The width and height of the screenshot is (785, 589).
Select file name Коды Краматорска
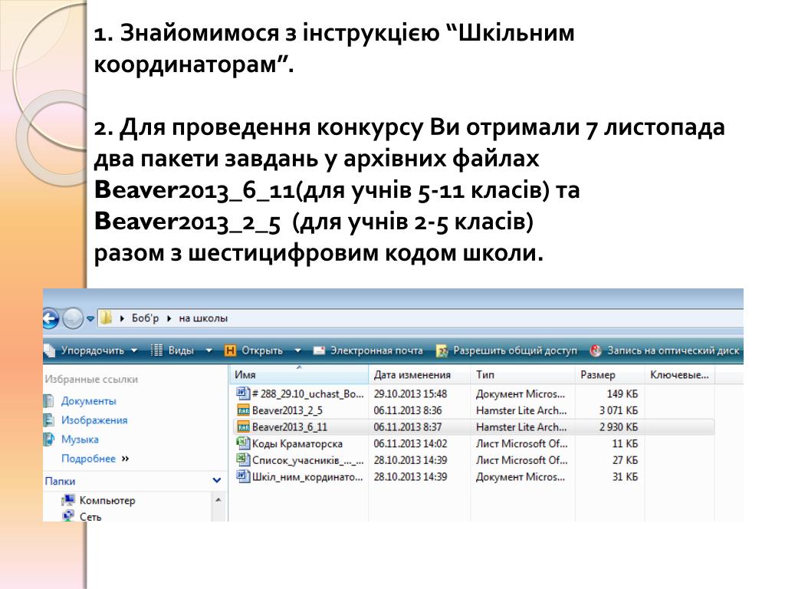pyautogui.click(x=297, y=444)
